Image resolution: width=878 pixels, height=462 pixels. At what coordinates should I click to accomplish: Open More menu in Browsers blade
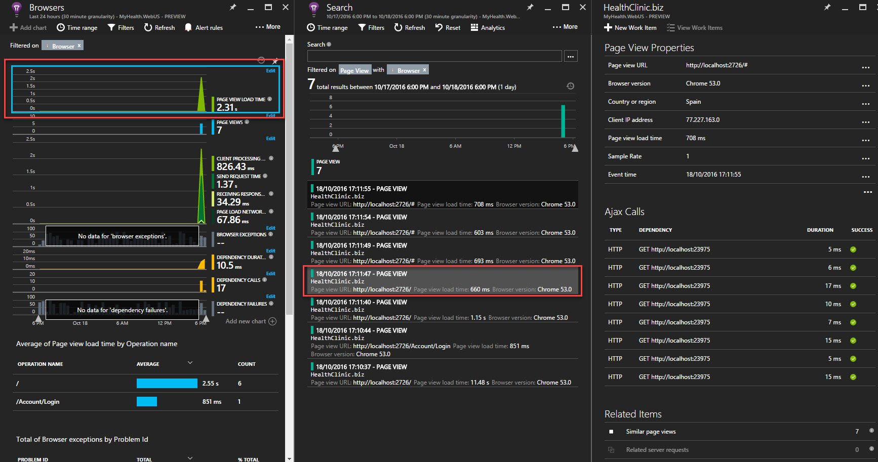pyautogui.click(x=268, y=27)
